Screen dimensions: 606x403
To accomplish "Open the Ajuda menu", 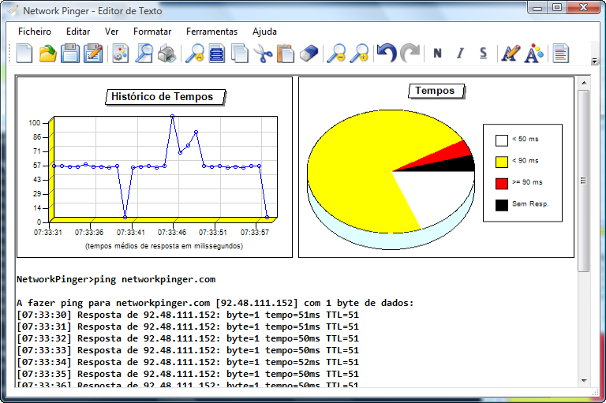I will 264,32.
